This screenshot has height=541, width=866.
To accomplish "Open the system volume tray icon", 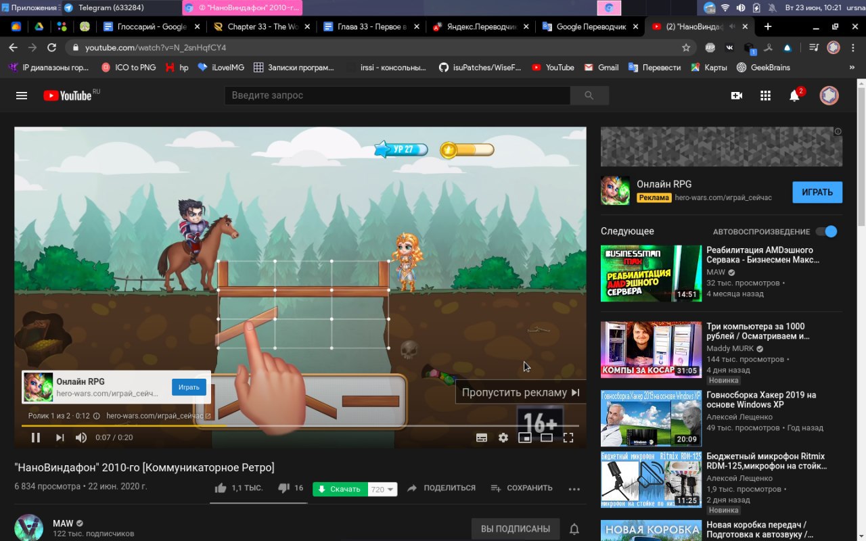I will pyautogui.click(x=741, y=7).
